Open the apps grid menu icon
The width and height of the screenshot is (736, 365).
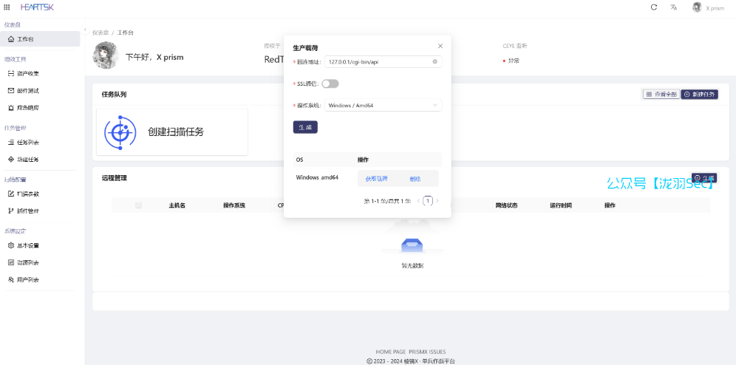point(7,7)
